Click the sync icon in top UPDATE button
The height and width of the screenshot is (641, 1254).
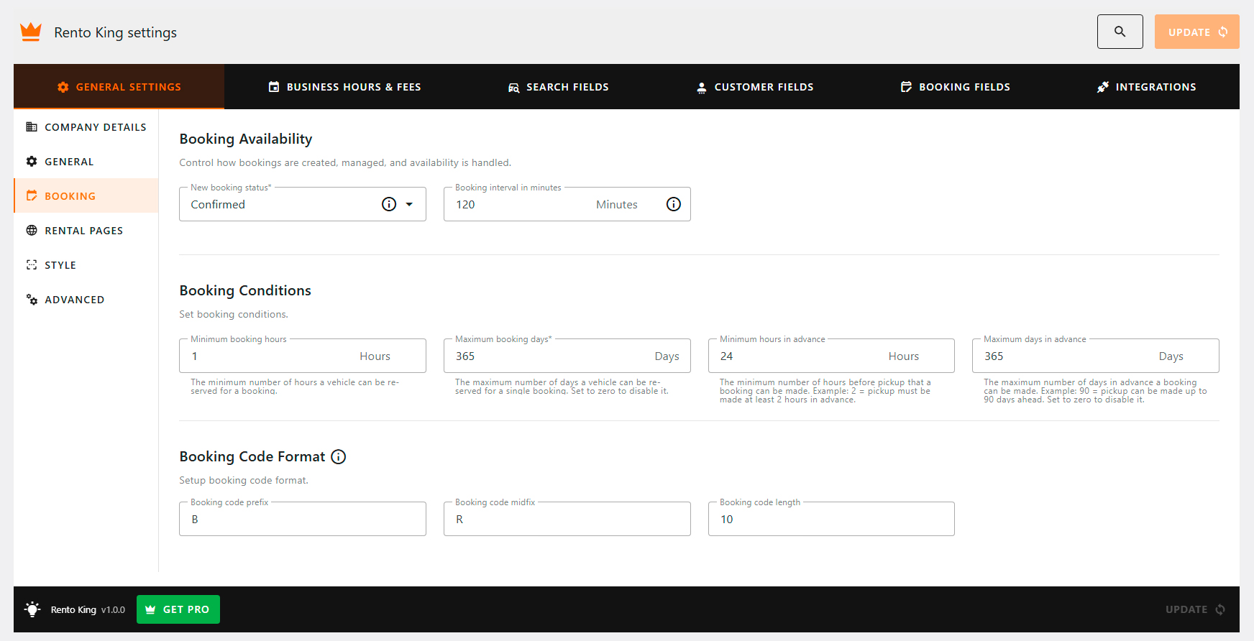1223,32
